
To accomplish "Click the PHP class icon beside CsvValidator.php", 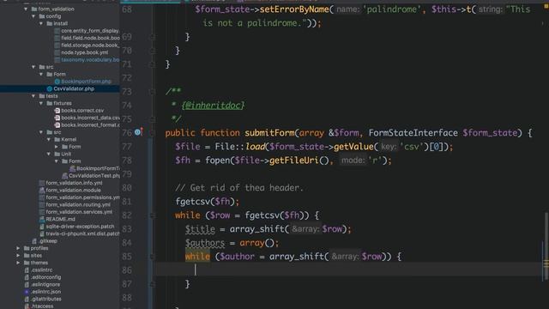I will pyautogui.click(x=50, y=88).
